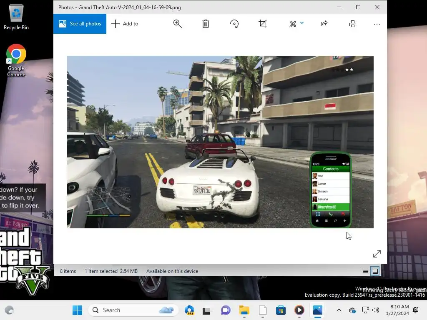The width and height of the screenshot is (427, 320).
Task: Click the Edit & Create scissors icon
Action: (x=293, y=24)
